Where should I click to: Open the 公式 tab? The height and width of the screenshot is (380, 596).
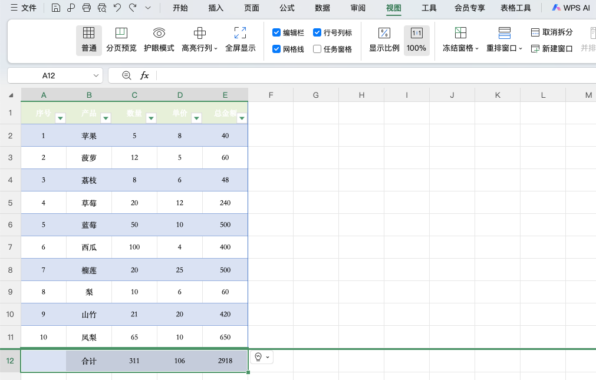[x=287, y=8]
